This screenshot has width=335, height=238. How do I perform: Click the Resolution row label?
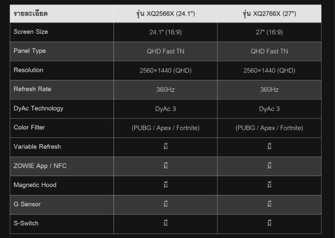(x=28, y=70)
